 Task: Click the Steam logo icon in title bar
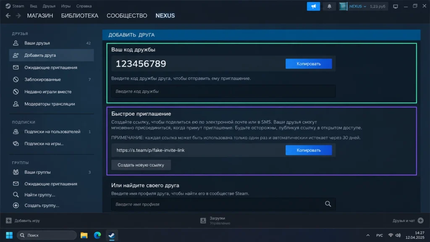point(8,6)
